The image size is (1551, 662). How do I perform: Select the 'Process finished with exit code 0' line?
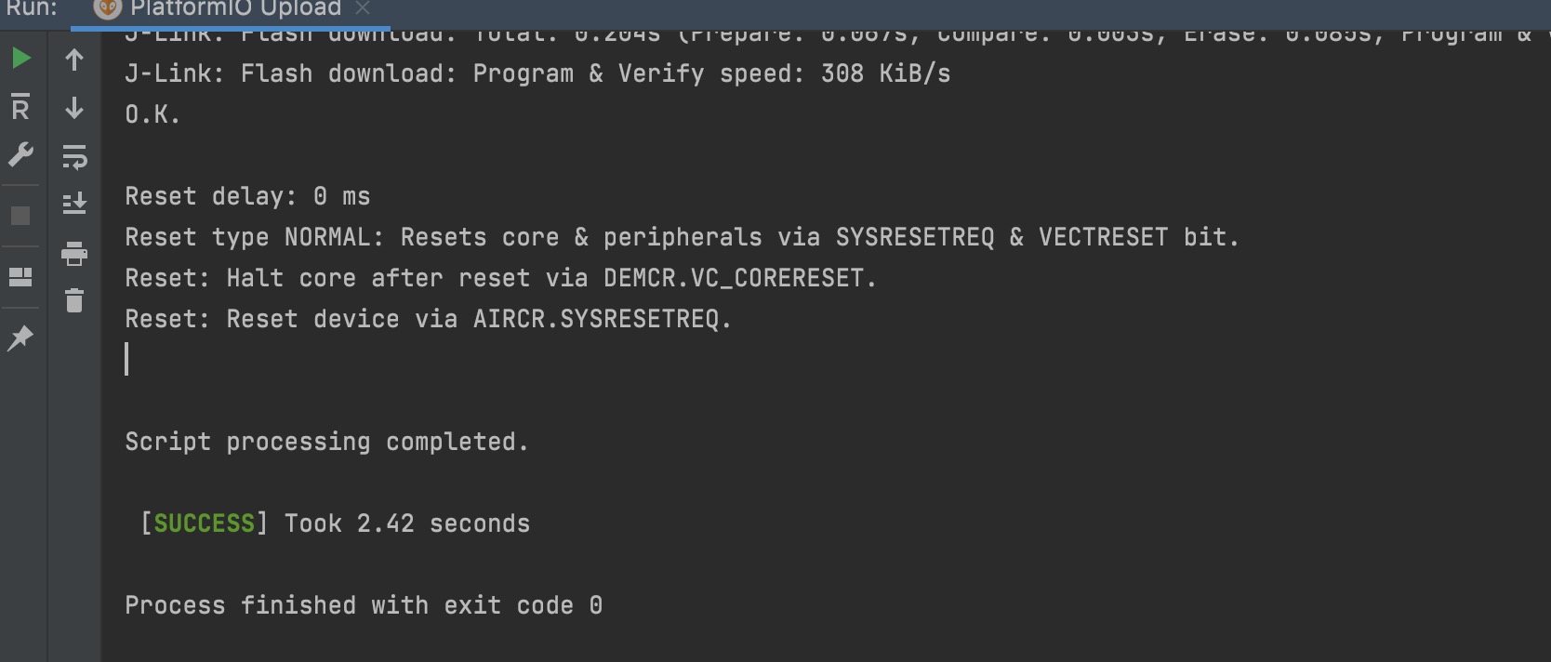pos(363,604)
